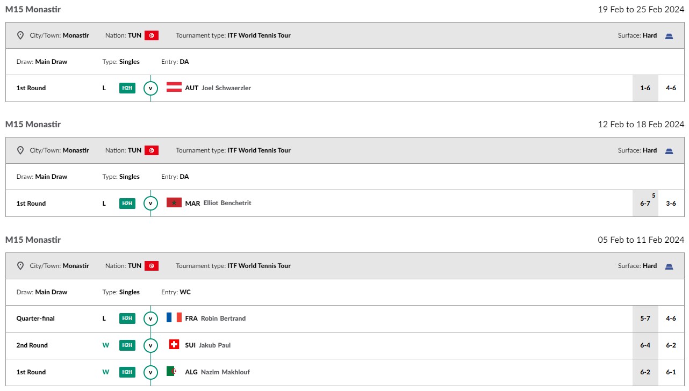
Task: Click the Algeria flag next to Nazim Makhlouf
Action: 171,372
